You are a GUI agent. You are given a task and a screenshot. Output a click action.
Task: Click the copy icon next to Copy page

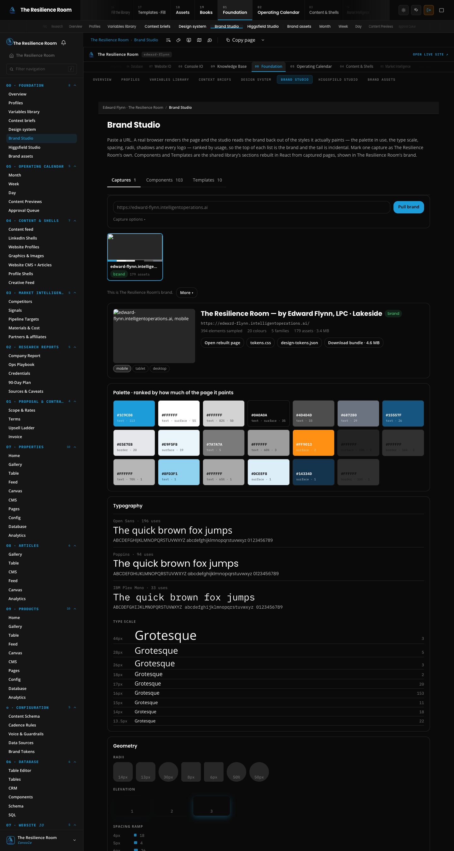[x=228, y=40]
